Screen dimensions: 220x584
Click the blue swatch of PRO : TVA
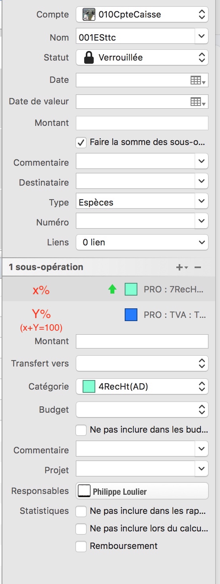click(131, 315)
